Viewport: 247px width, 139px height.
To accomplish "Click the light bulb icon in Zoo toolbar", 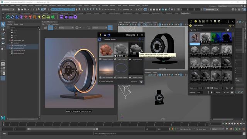I will tap(211, 21).
